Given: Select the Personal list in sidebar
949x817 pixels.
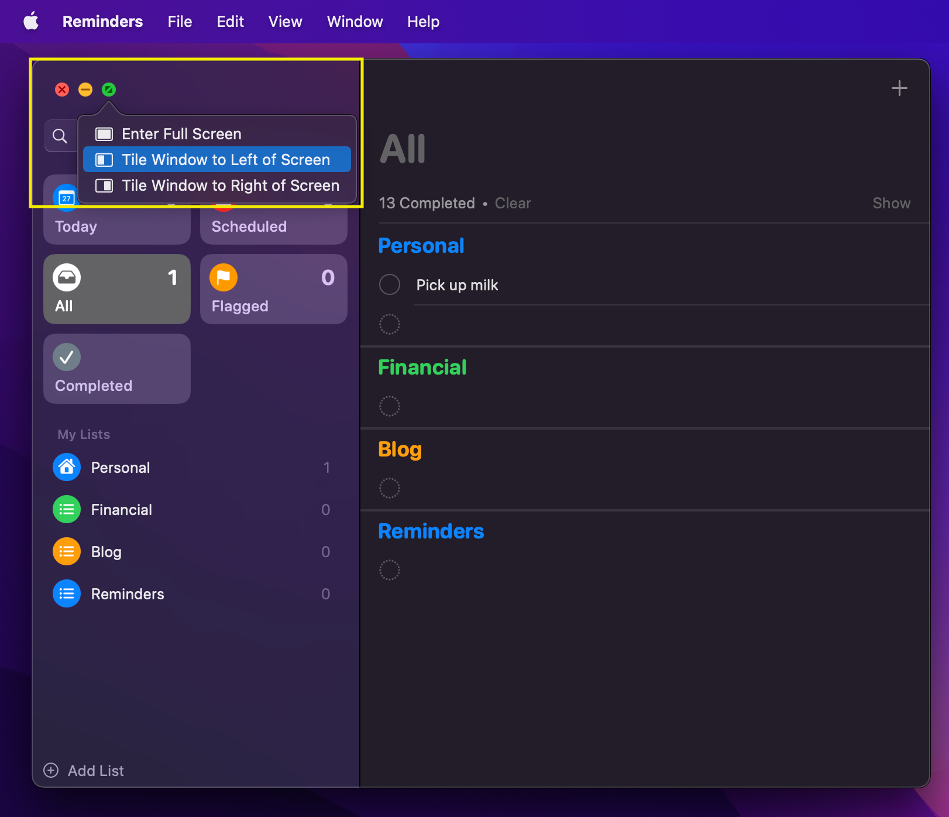Looking at the screenshot, I should (x=195, y=468).
